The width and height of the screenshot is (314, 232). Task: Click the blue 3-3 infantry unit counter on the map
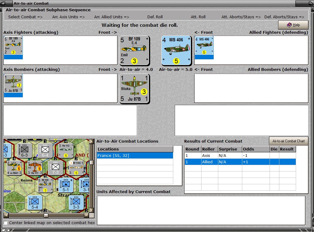pos(76,202)
